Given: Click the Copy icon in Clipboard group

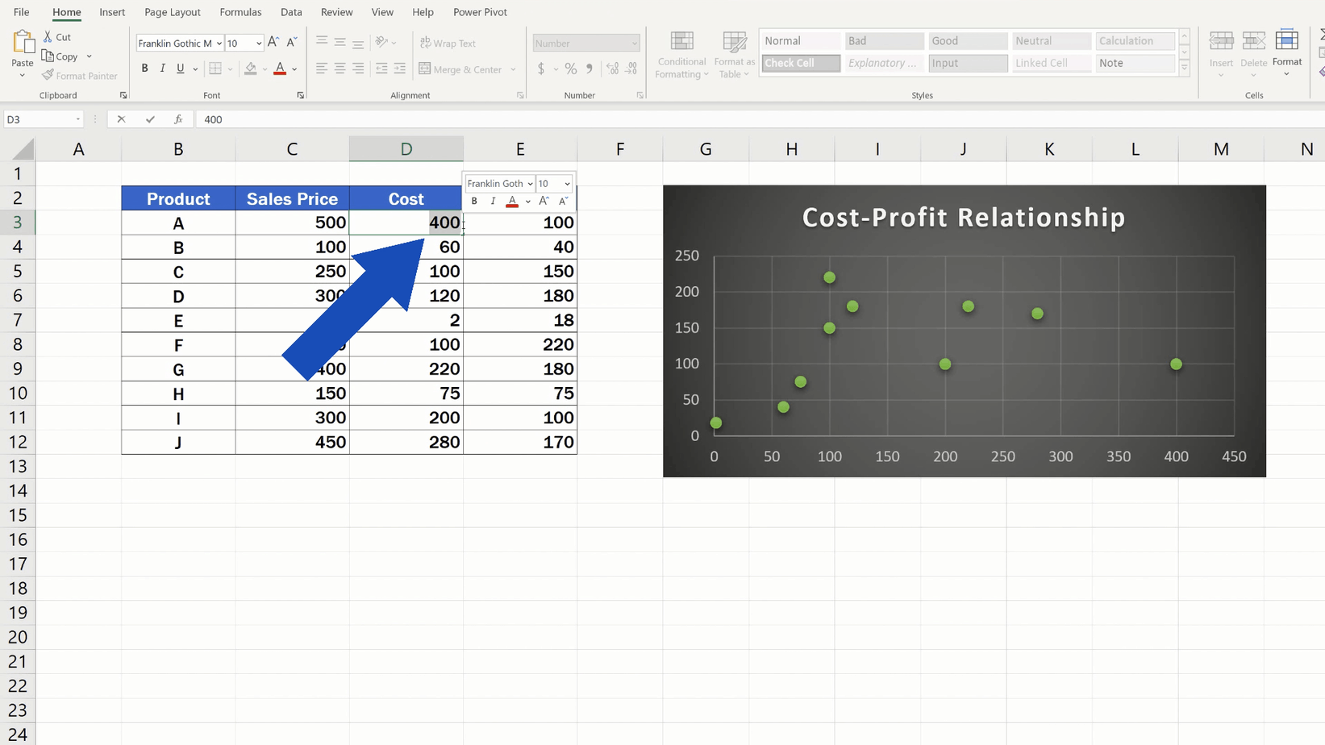Looking at the screenshot, I should (48, 56).
